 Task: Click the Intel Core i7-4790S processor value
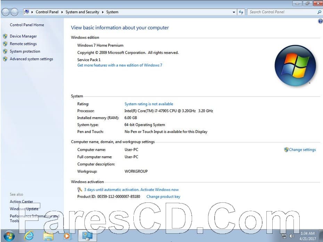(169, 111)
